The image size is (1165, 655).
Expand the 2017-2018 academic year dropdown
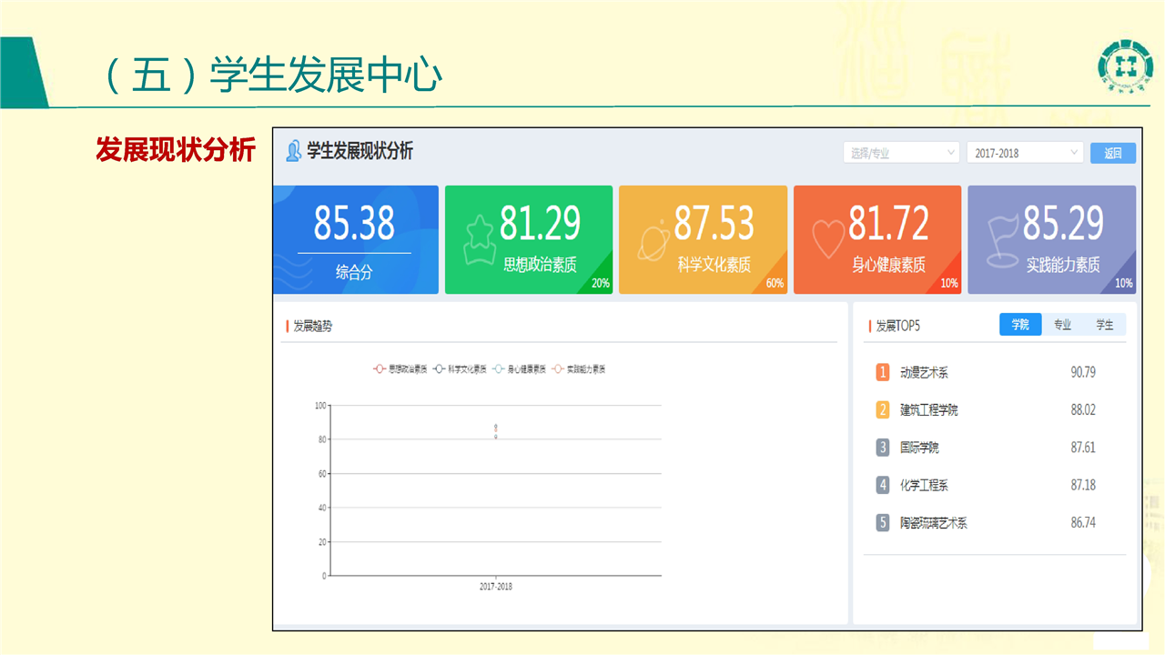click(x=1025, y=153)
